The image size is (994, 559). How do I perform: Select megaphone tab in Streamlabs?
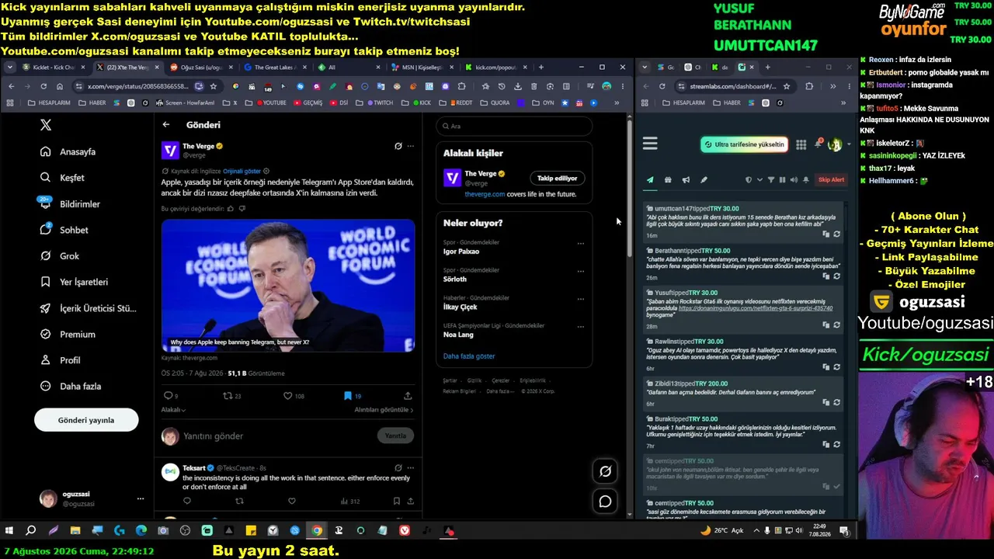click(x=686, y=180)
